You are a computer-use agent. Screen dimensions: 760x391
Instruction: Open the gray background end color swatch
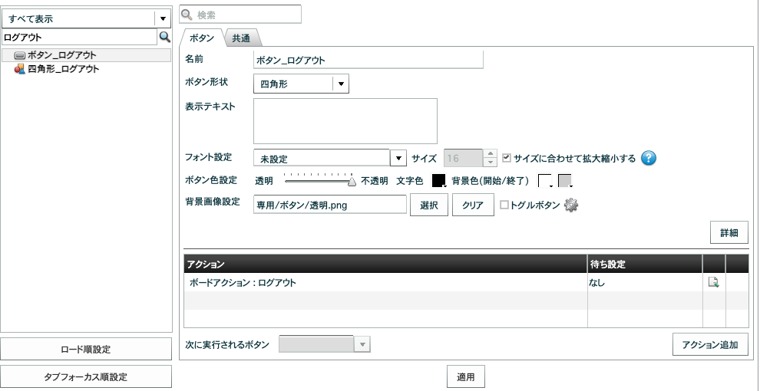[566, 180]
